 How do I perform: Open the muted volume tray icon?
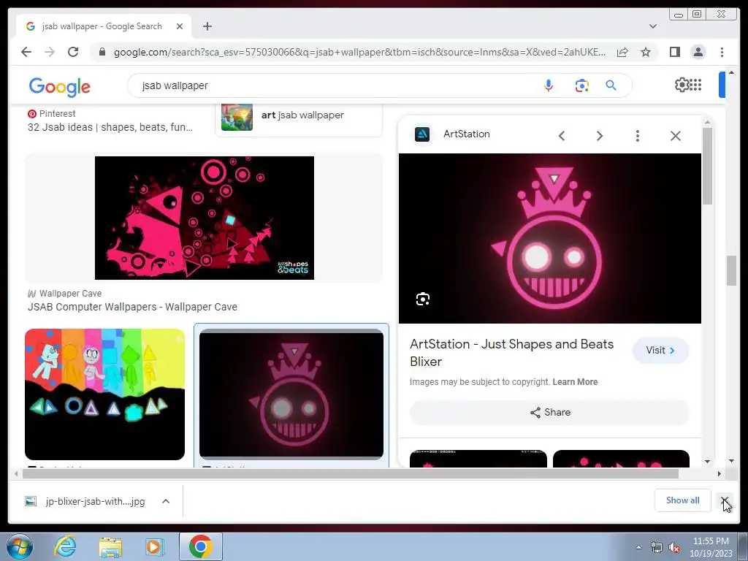click(674, 548)
